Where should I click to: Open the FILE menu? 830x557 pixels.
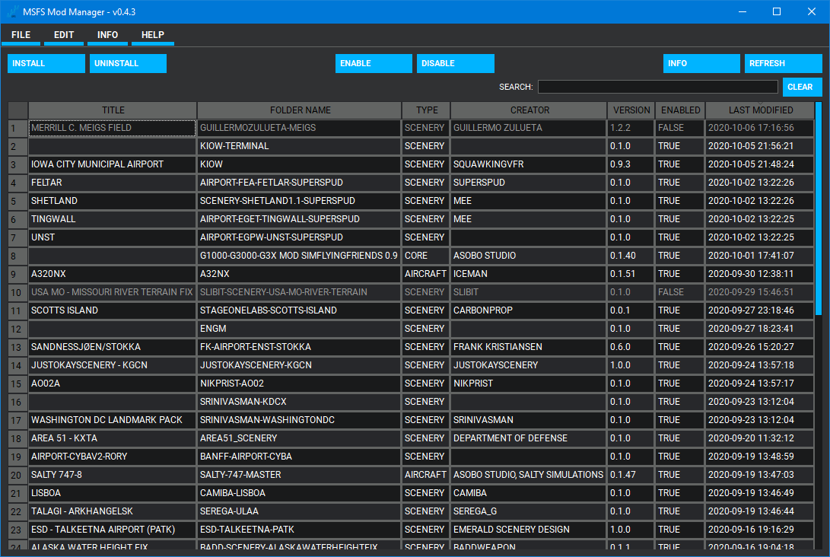point(21,35)
